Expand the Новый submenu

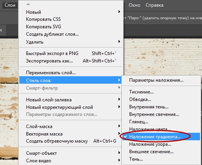click(71, 12)
